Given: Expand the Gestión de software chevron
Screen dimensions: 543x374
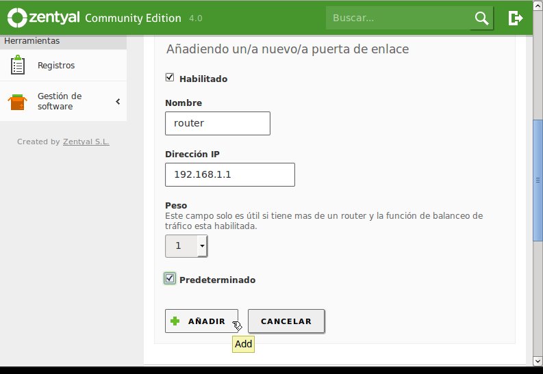Looking at the screenshot, I should [x=118, y=101].
